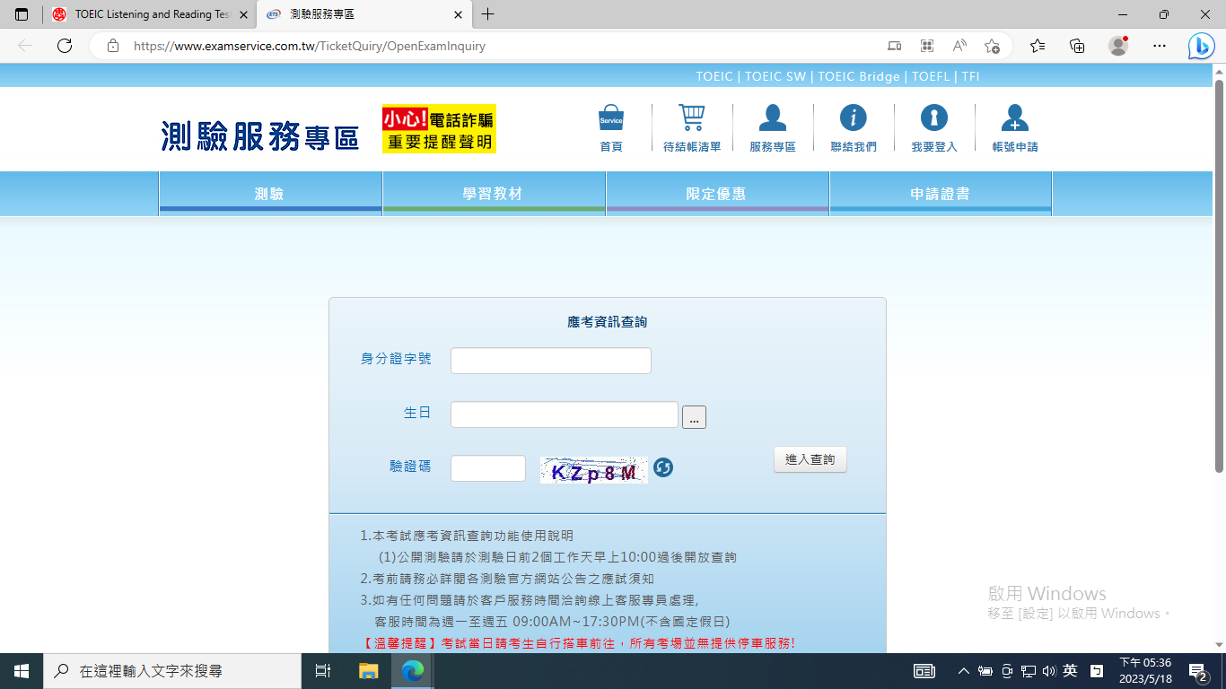The width and height of the screenshot is (1226, 689).
Task: Focus the 驗證碼 input field
Action: 488,468
